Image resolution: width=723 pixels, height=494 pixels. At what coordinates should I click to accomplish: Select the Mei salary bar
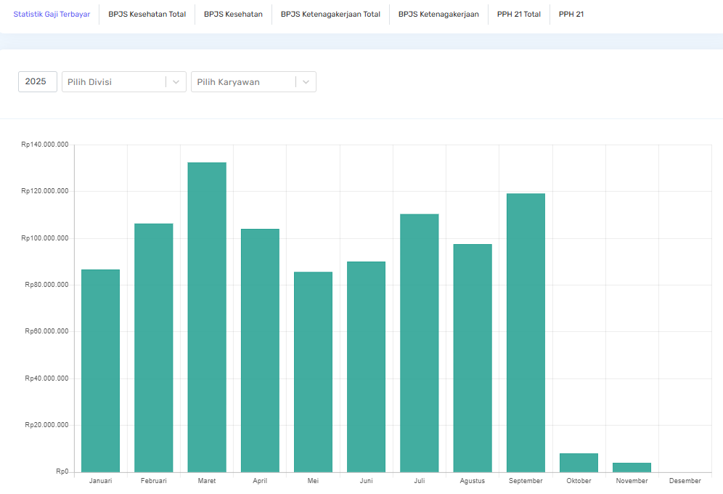pos(313,372)
